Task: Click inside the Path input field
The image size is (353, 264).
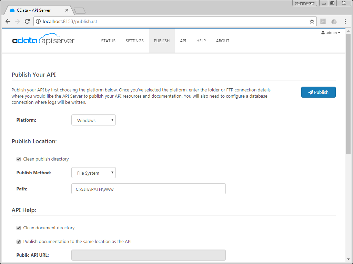Action: point(148,189)
